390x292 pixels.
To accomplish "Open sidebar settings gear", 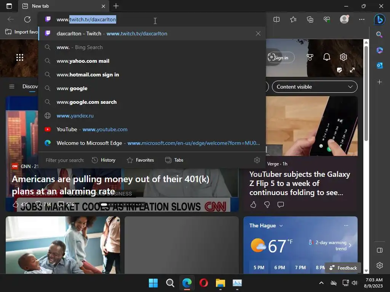I will click(380, 265).
